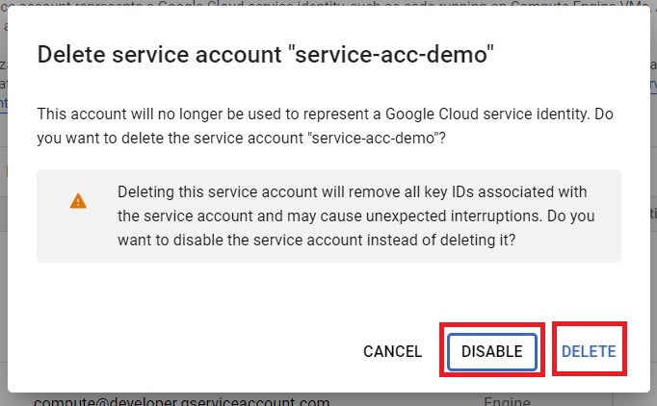Click the partially hidden blue link at left edge
Viewport: 657px width, 406px height.
click(x=3, y=103)
